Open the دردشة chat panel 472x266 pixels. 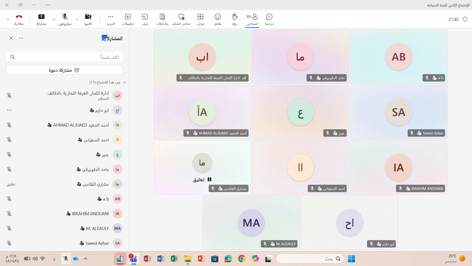269,19
